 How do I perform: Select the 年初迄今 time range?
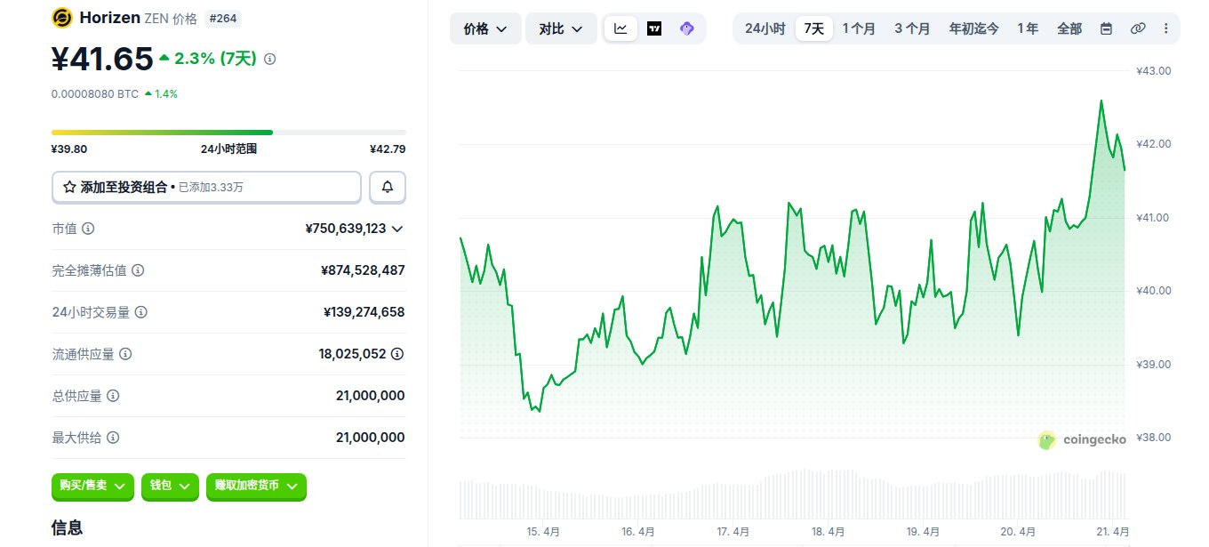click(973, 28)
